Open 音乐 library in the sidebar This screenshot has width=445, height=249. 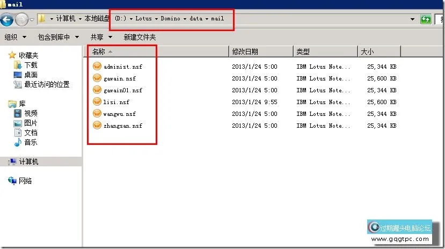point(31,142)
